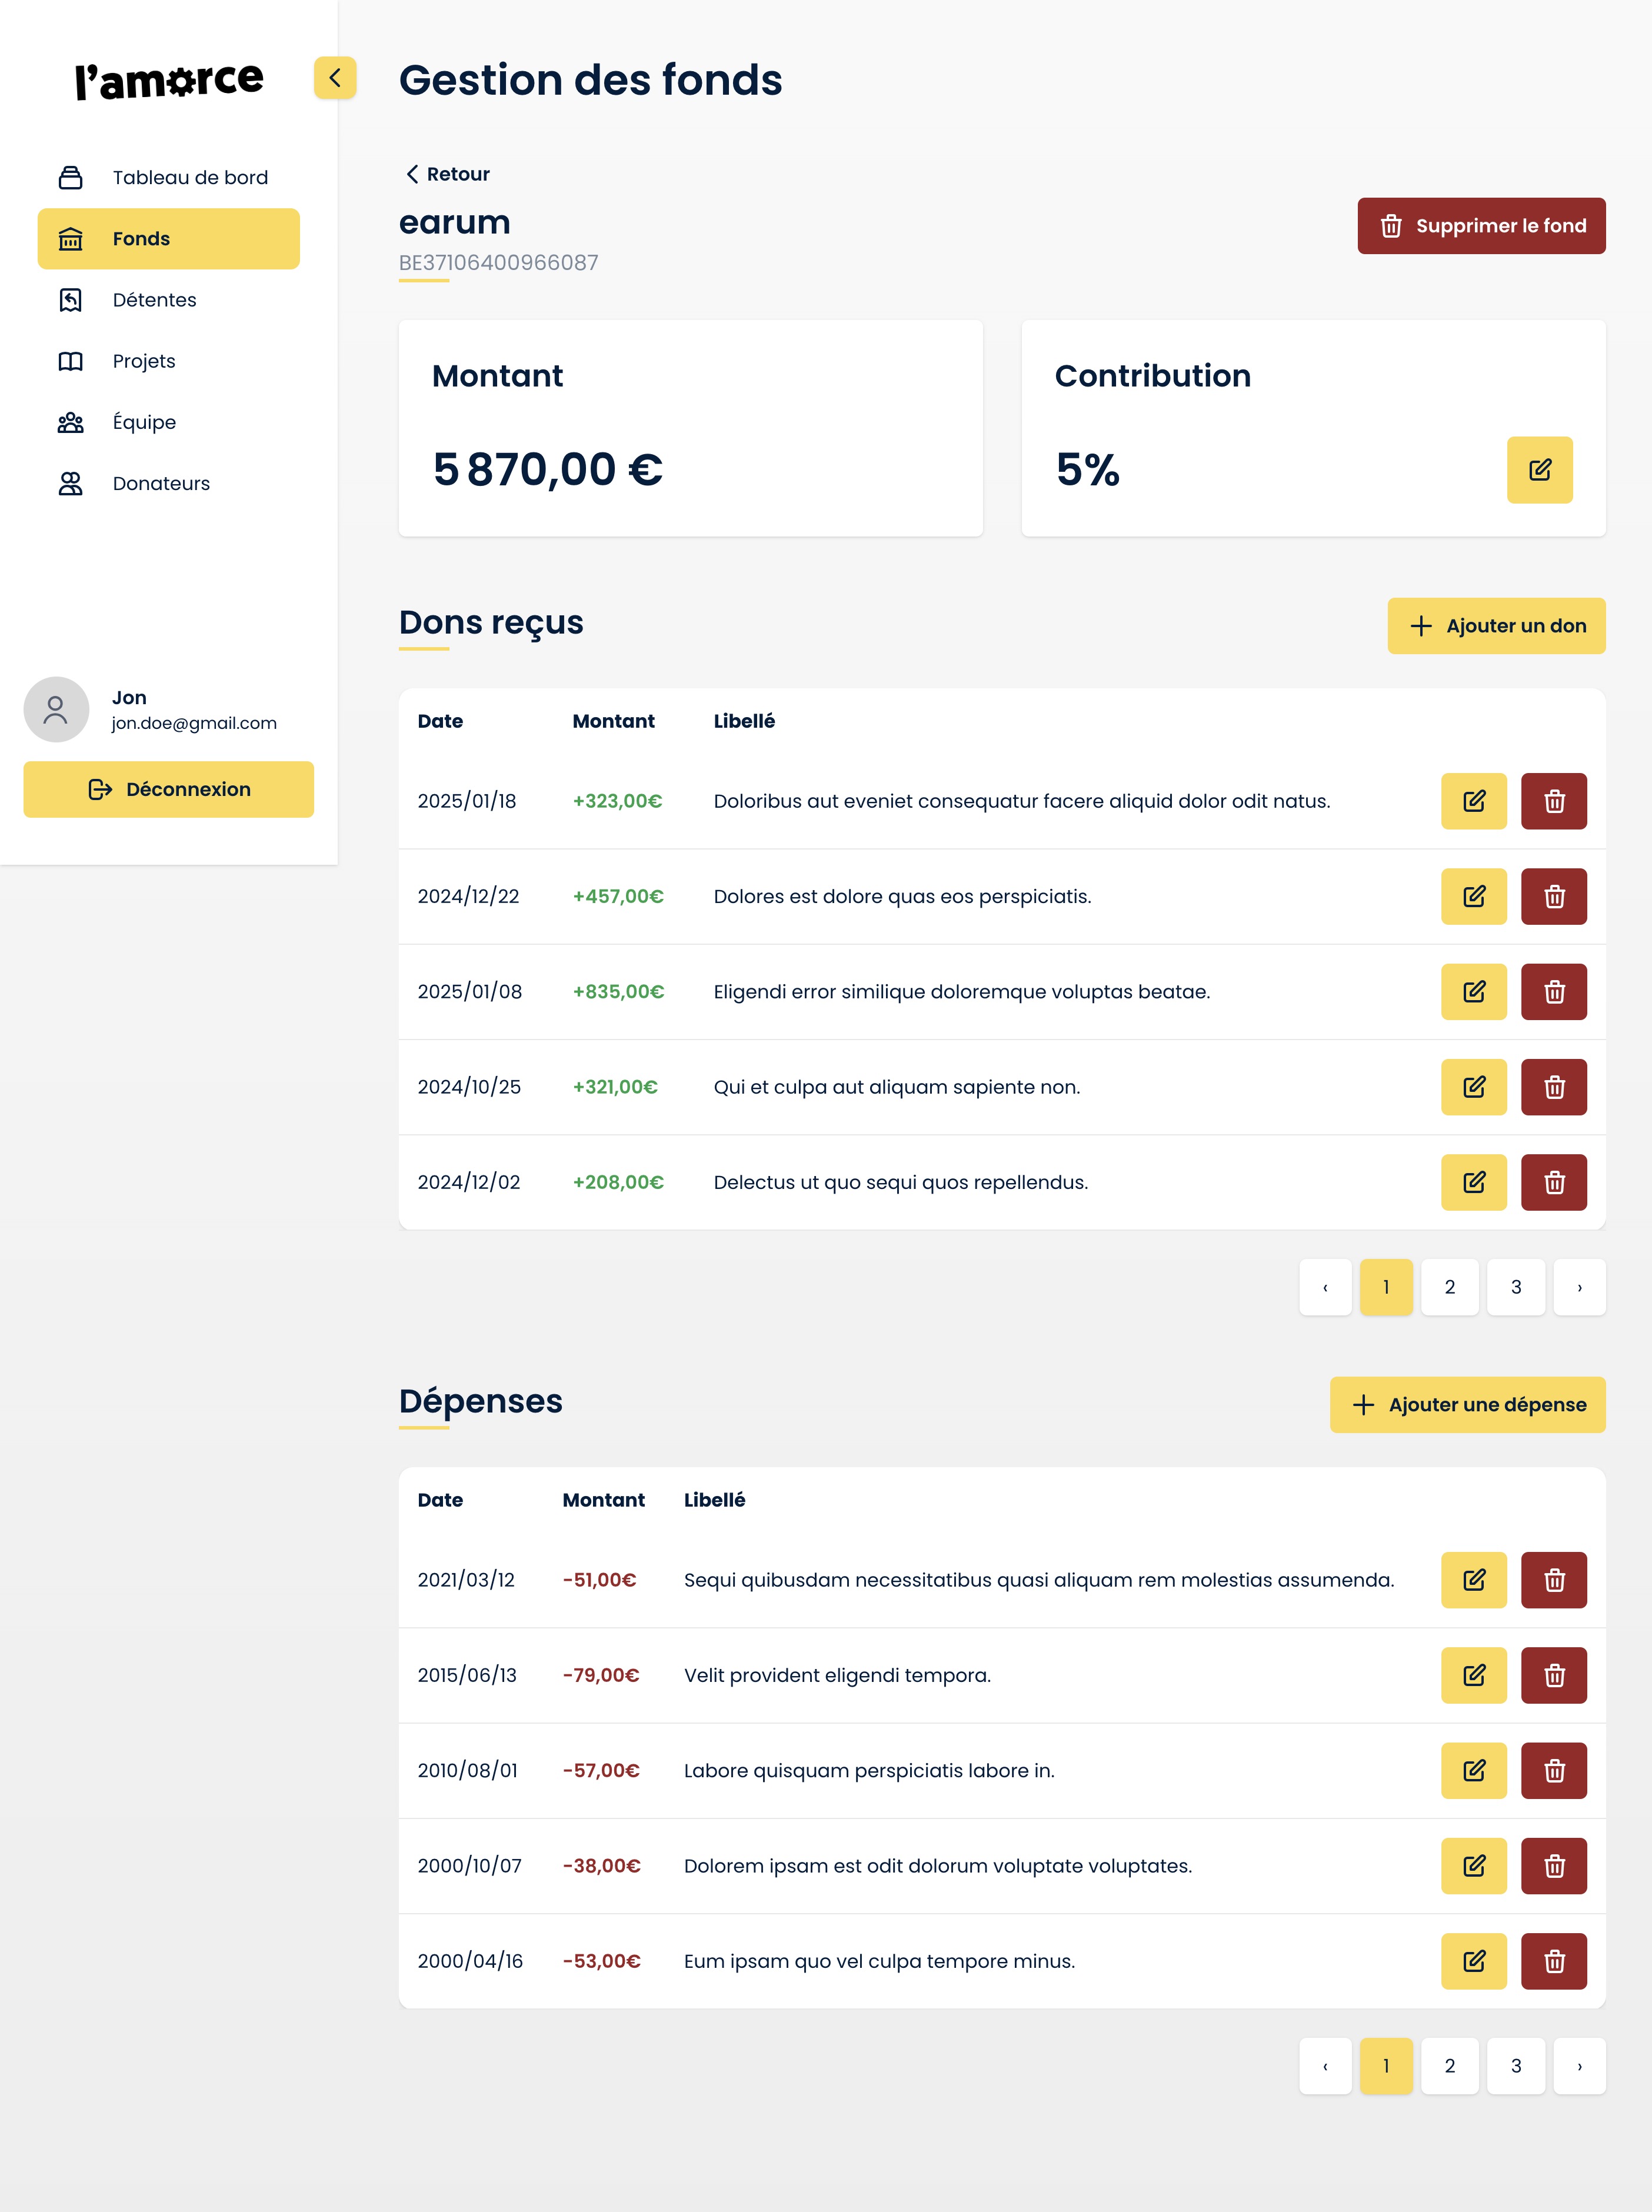Delete the expense dated 2000/10/07
Image resolution: width=1652 pixels, height=2212 pixels.
click(1553, 1867)
